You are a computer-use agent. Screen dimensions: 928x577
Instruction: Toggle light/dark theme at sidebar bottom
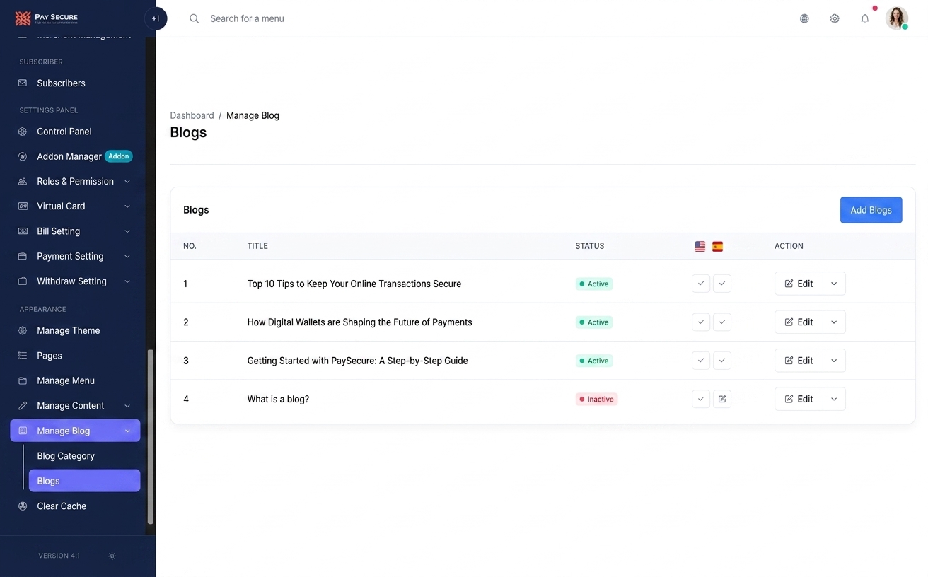pos(112,556)
